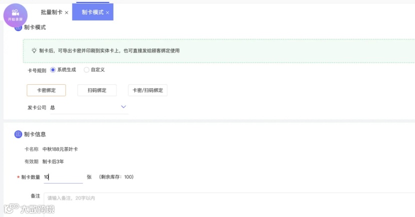Screen dimensions: 415x217
Task: Expand 发卡公司 list with chevron arrow
Action: pyautogui.click(x=123, y=107)
